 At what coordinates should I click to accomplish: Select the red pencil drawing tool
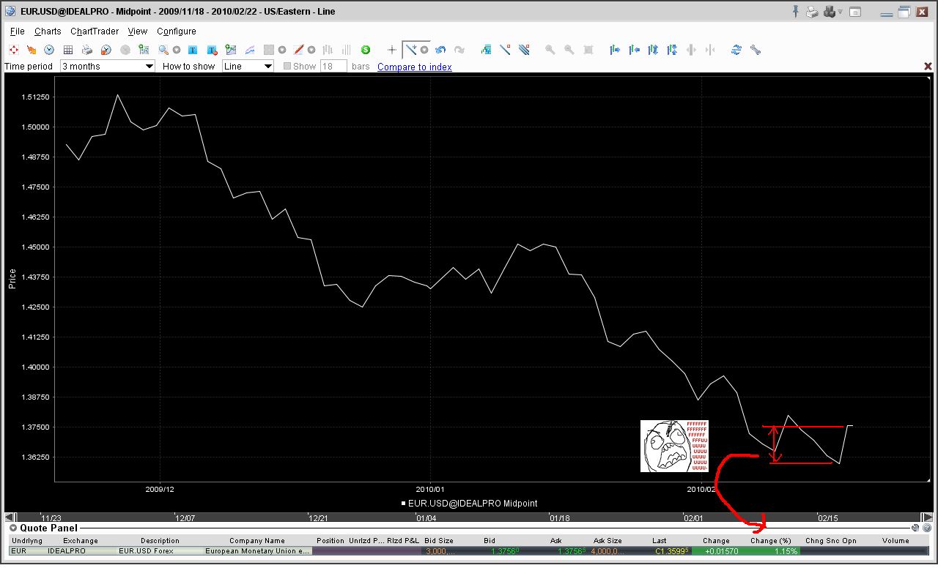[298, 50]
